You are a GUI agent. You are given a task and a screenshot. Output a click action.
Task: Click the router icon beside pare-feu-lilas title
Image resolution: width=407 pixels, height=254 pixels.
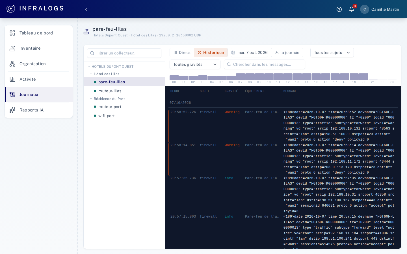(x=86, y=32)
